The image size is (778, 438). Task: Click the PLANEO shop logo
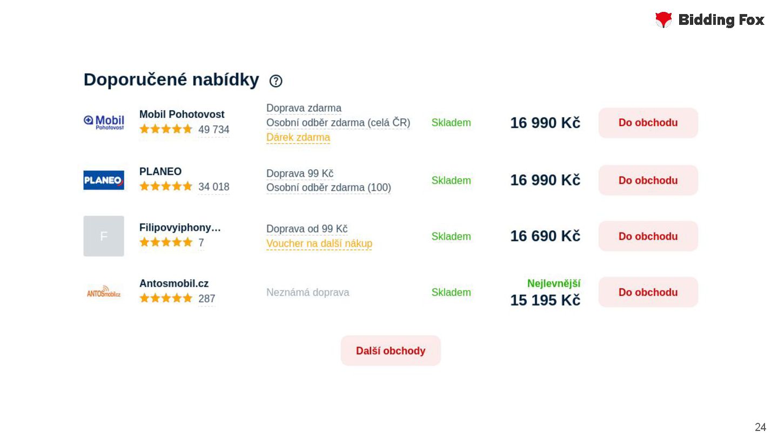click(104, 180)
